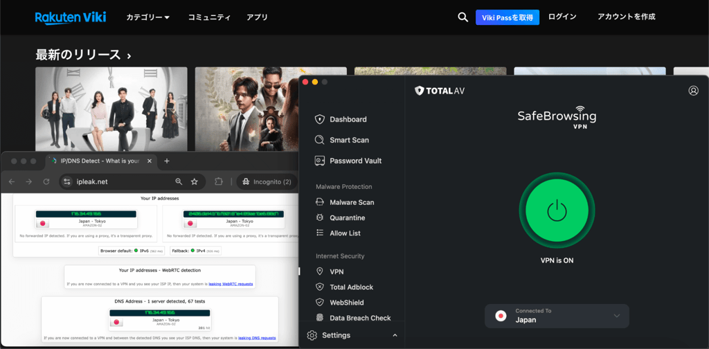Click the Password Vault safe icon
Image resolution: width=709 pixels, height=349 pixels.
click(x=320, y=161)
